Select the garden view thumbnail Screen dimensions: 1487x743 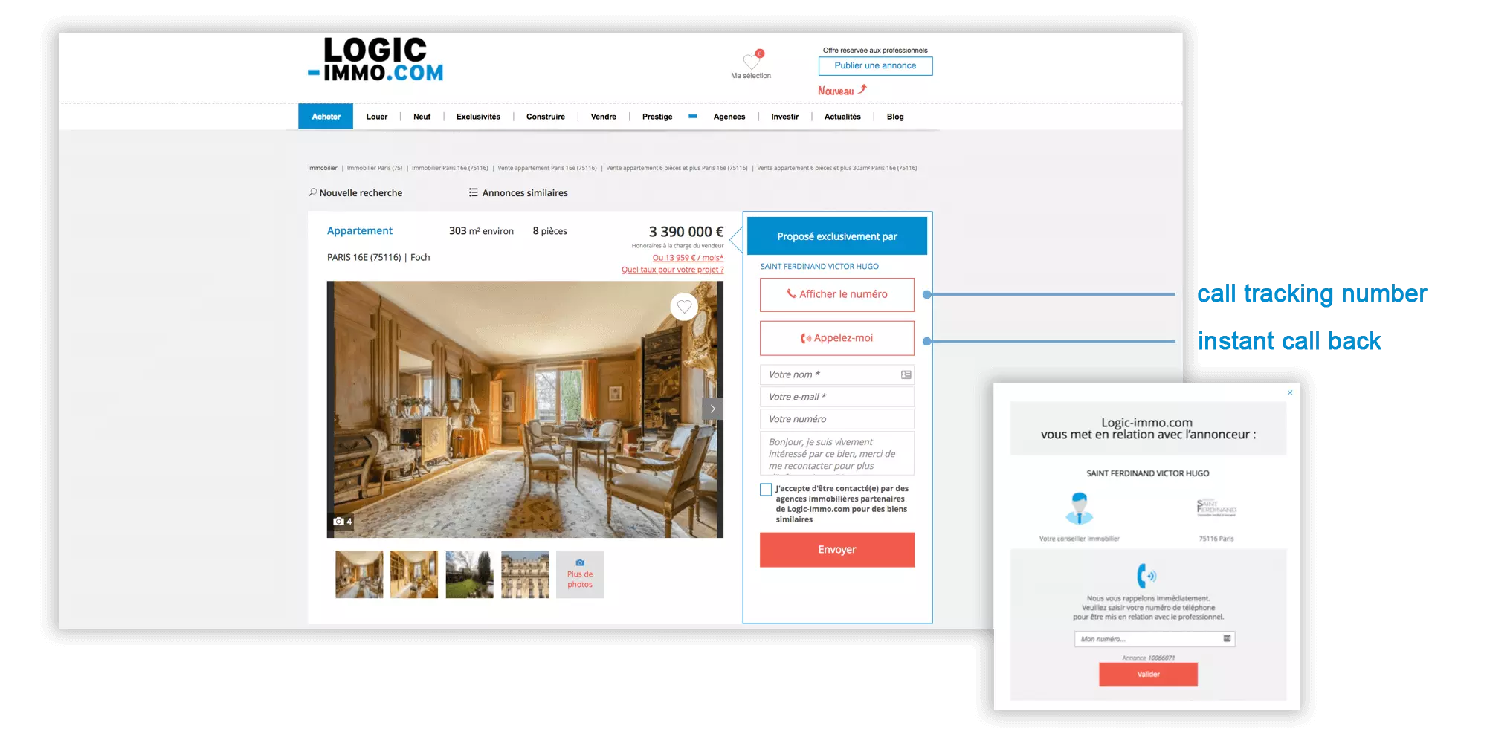click(x=469, y=574)
